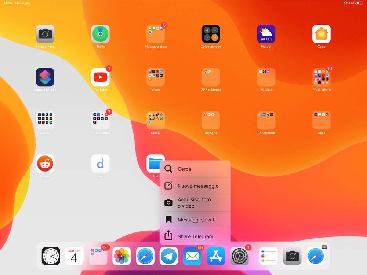The height and width of the screenshot is (275, 367).
Task: Open Yahoo Meteo! weather app
Action: point(266,34)
